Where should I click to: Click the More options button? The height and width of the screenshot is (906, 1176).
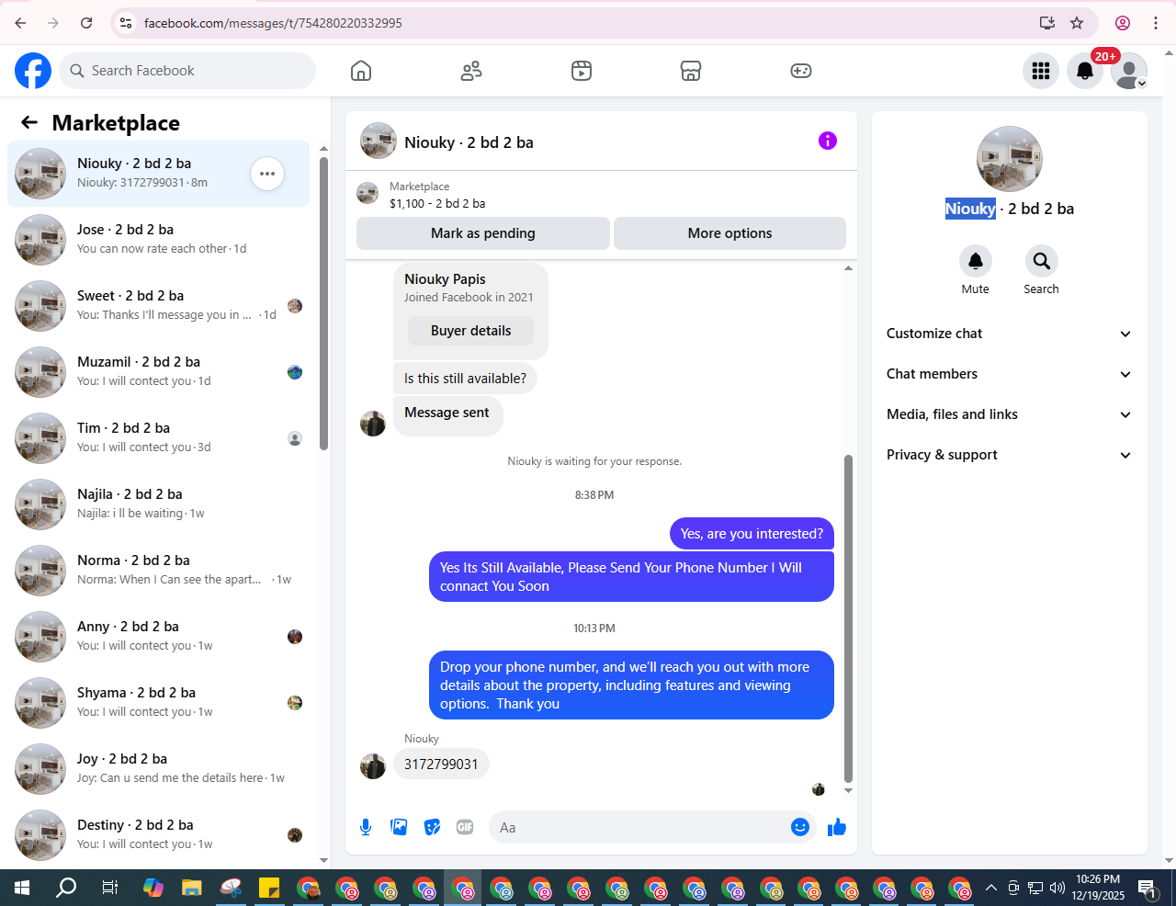point(729,233)
